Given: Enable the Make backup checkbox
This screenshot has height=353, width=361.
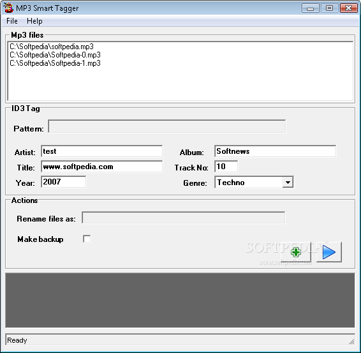Looking at the screenshot, I should click(x=87, y=239).
